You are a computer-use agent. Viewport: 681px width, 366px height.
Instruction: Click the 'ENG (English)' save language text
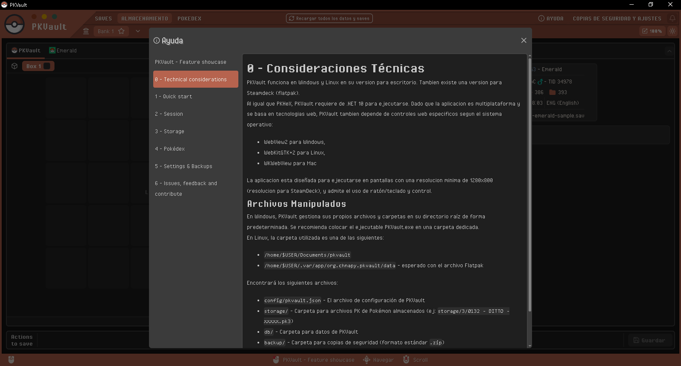[563, 103]
